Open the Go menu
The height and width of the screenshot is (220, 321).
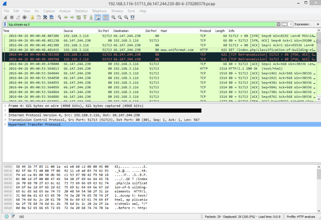[37, 11]
